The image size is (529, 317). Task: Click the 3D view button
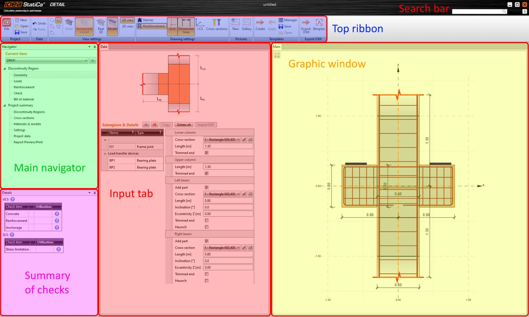(128, 26)
